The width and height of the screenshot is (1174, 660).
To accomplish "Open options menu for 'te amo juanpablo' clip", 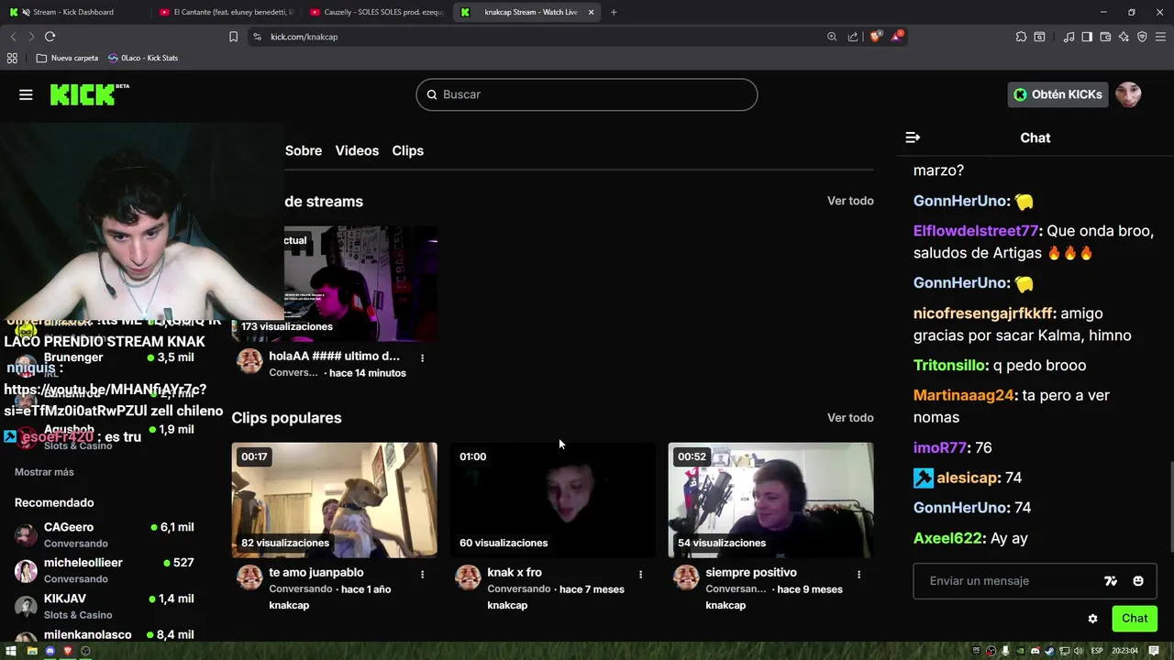I will click(422, 574).
